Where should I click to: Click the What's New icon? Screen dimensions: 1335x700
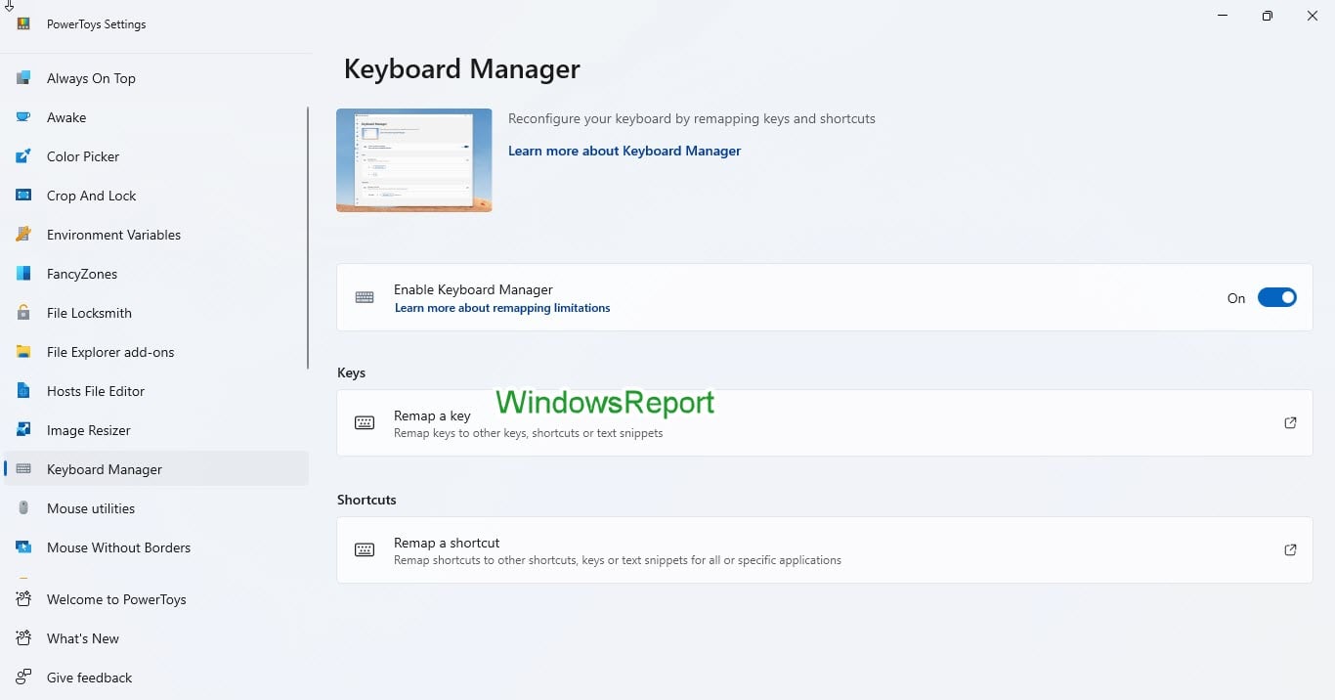pos(23,638)
